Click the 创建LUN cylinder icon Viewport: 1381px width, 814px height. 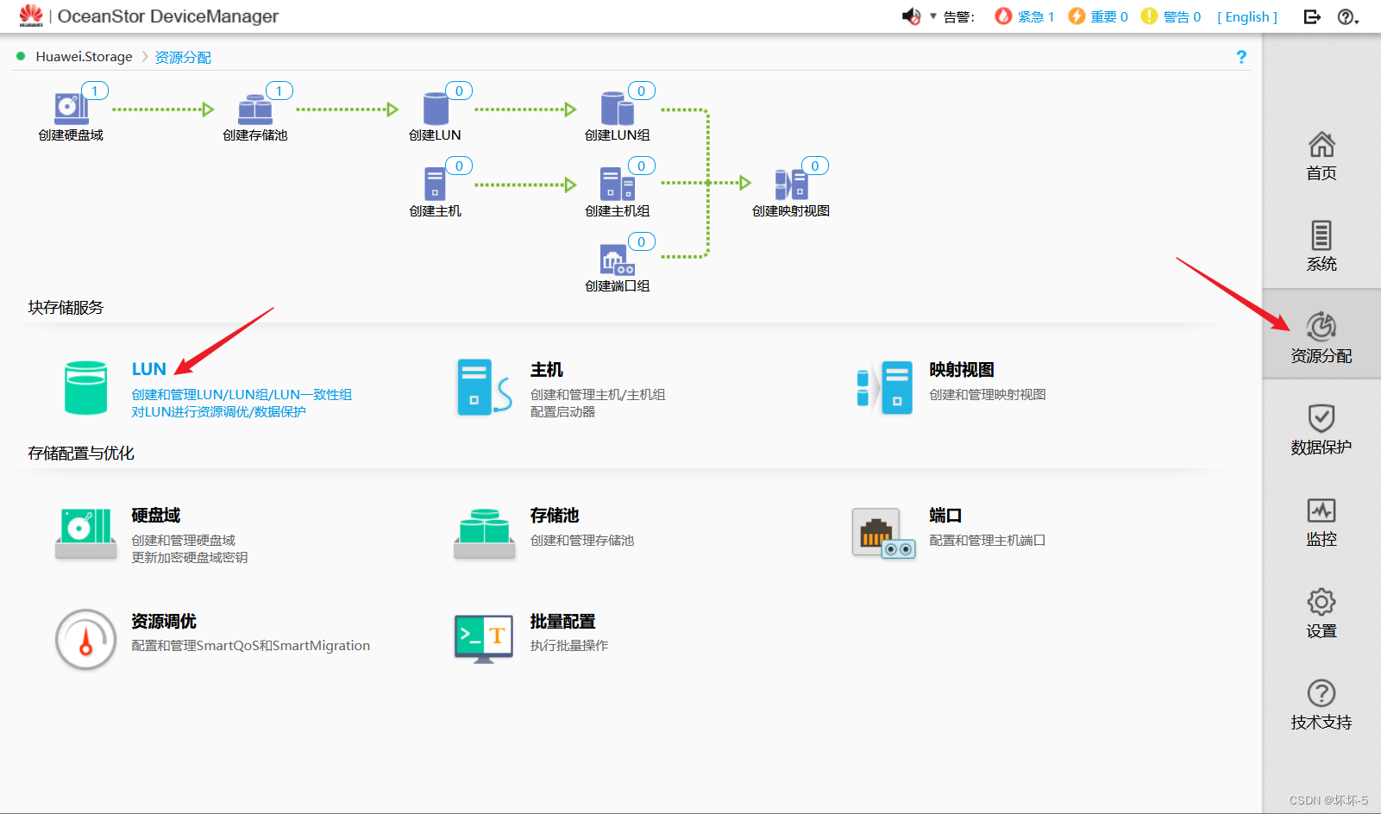pyautogui.click(x=436, y=109)
